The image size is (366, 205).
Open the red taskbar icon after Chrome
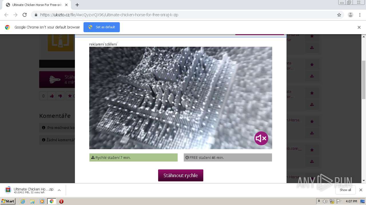pos(61,201)
